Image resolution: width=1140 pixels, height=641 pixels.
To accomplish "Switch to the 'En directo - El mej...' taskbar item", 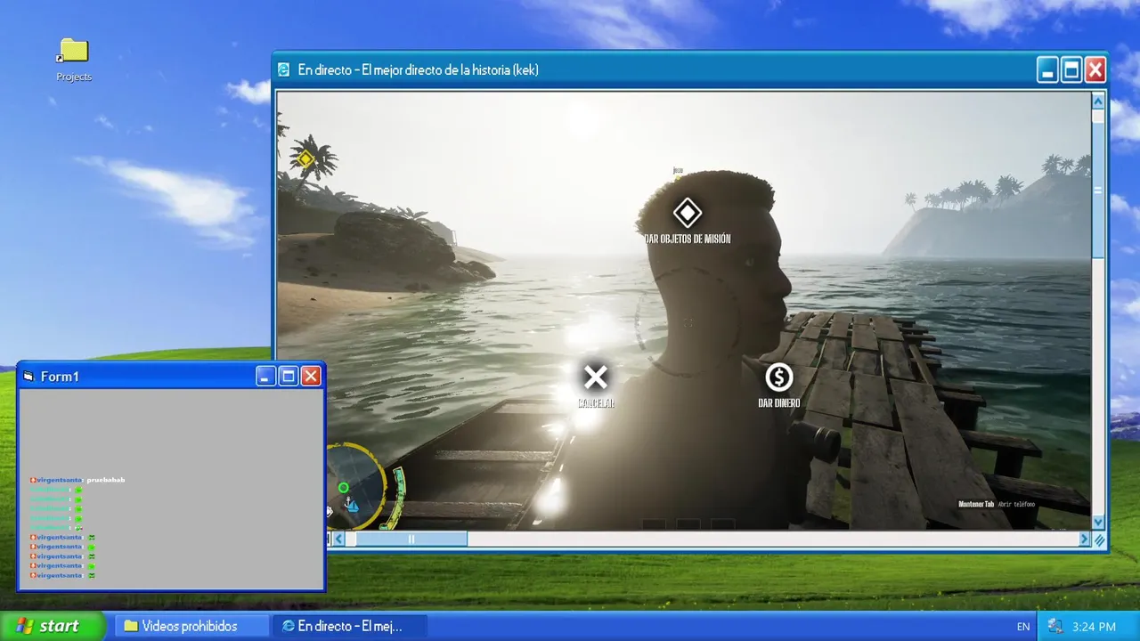I will 349,626.
